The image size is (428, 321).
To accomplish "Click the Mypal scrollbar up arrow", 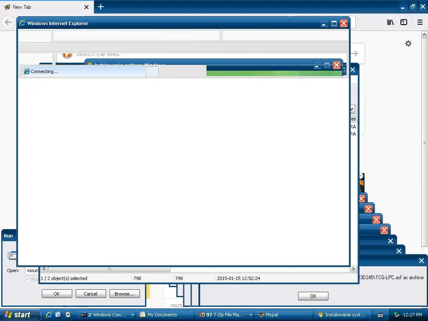I will (x=424, y=34).
